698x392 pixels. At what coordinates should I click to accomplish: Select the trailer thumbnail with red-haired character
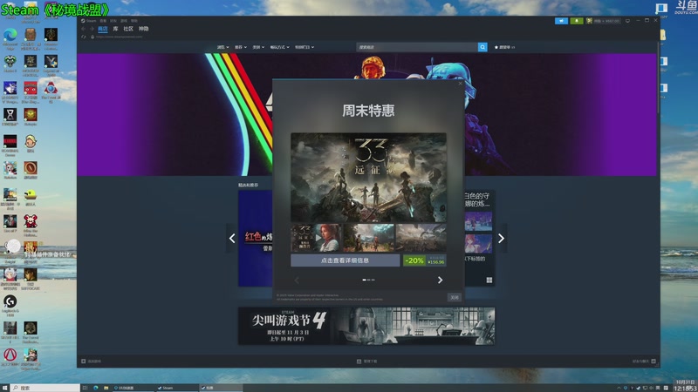click(x=316, y=238)
